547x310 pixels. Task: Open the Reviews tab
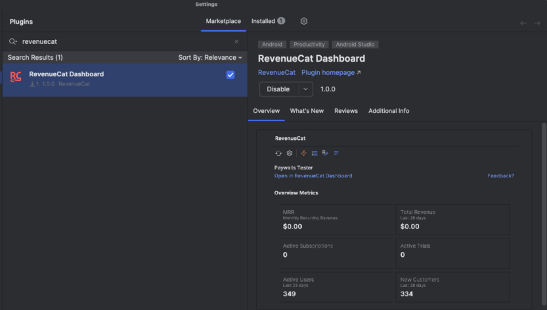[x=346, y=111]
